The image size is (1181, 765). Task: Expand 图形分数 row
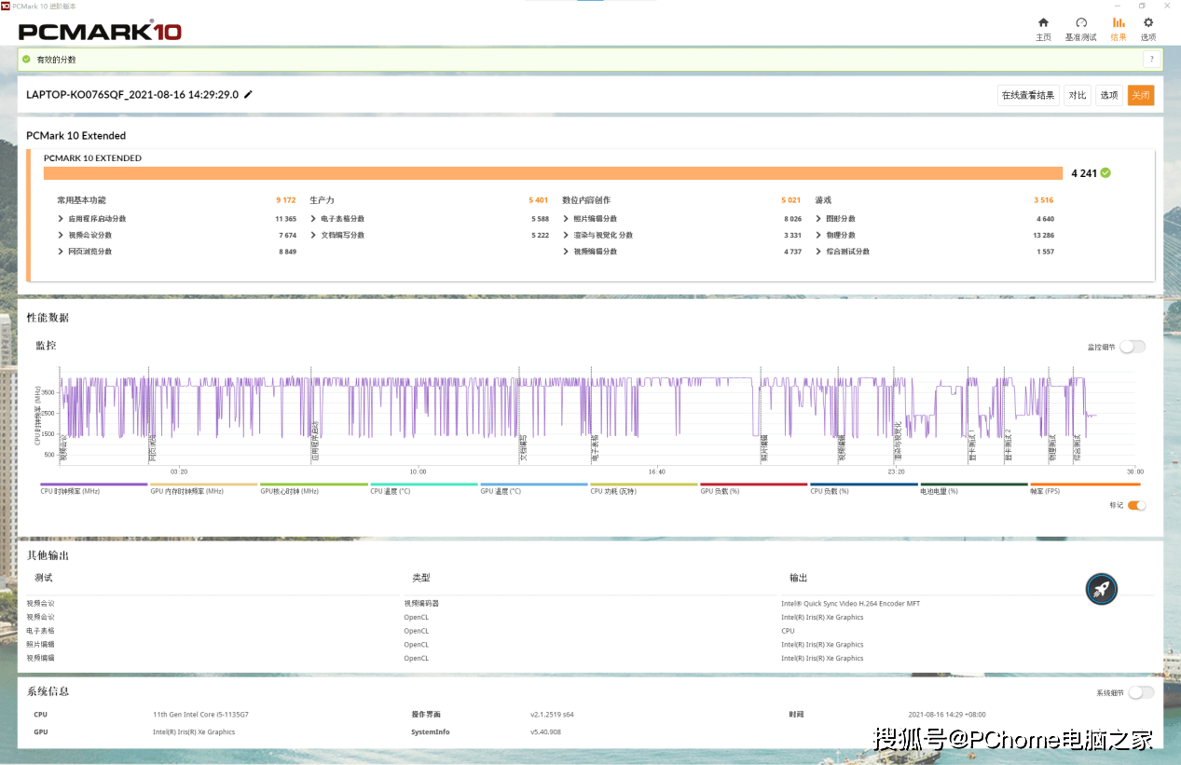pos(818,219)
